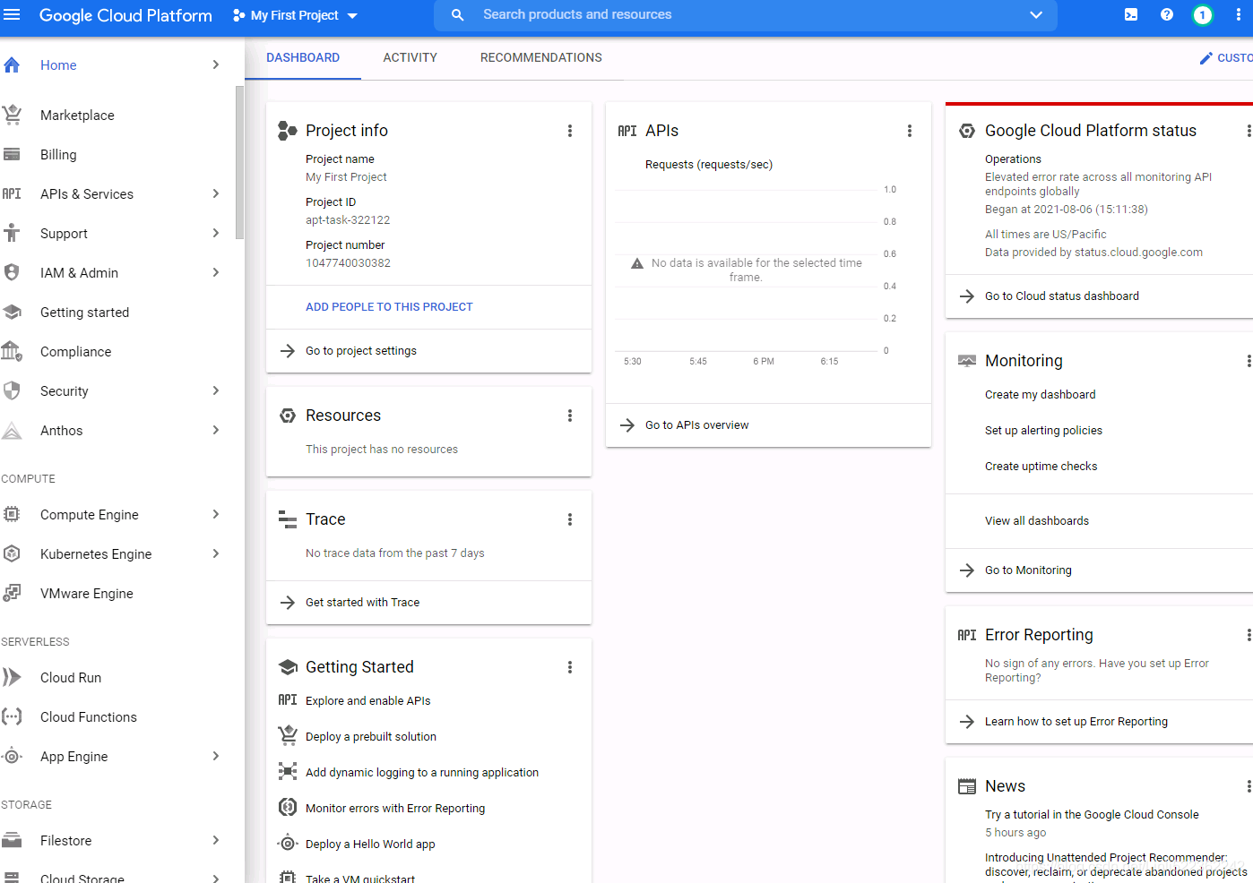1253x883 pixels.
Task: Click the sidebar vertical scrollbar
Action: pyautogui.click(x=239, y=161)
